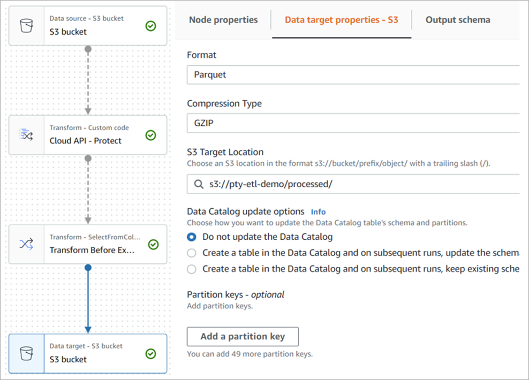Click green checkmark on Cloud API - Protect node
The height and width of the screenshot is (380, 529).
coord(151,135)
